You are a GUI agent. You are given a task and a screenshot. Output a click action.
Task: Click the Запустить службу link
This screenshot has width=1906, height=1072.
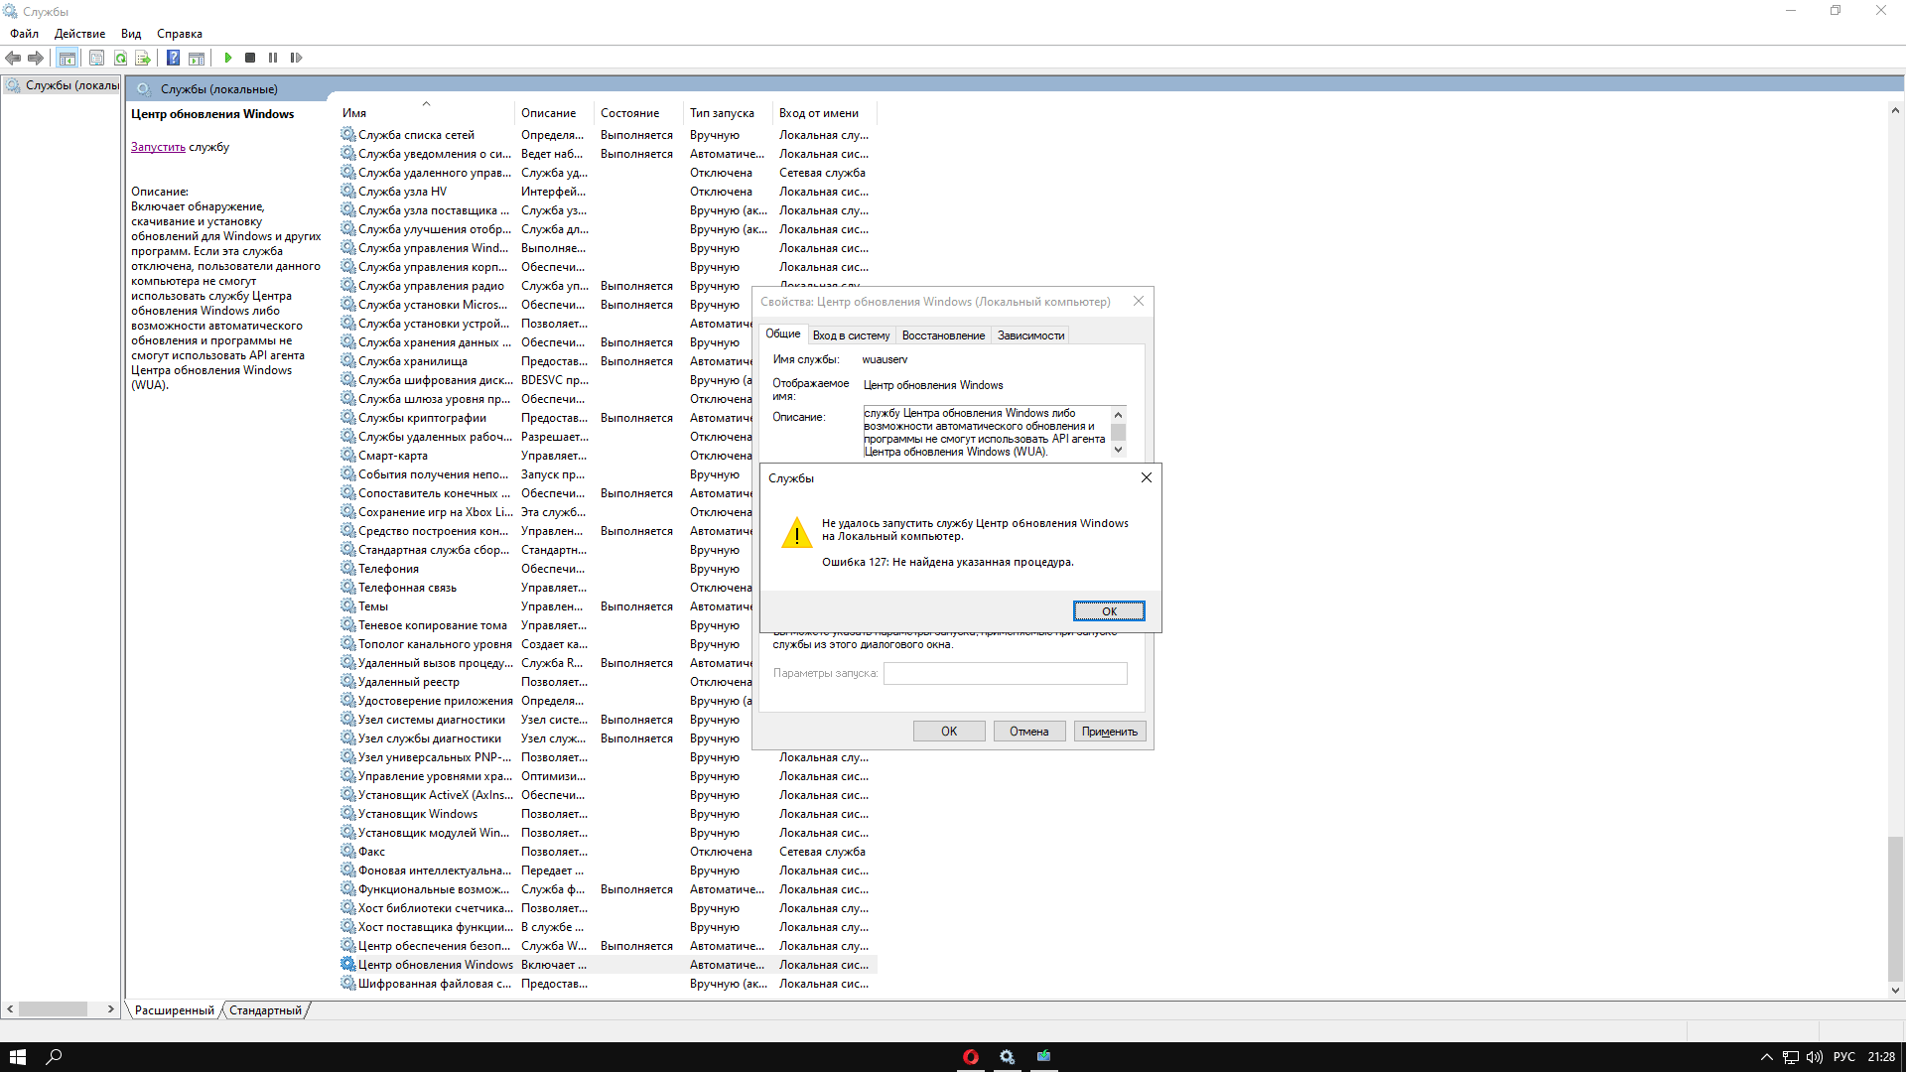pyautogui.click(x=158, y=147)
